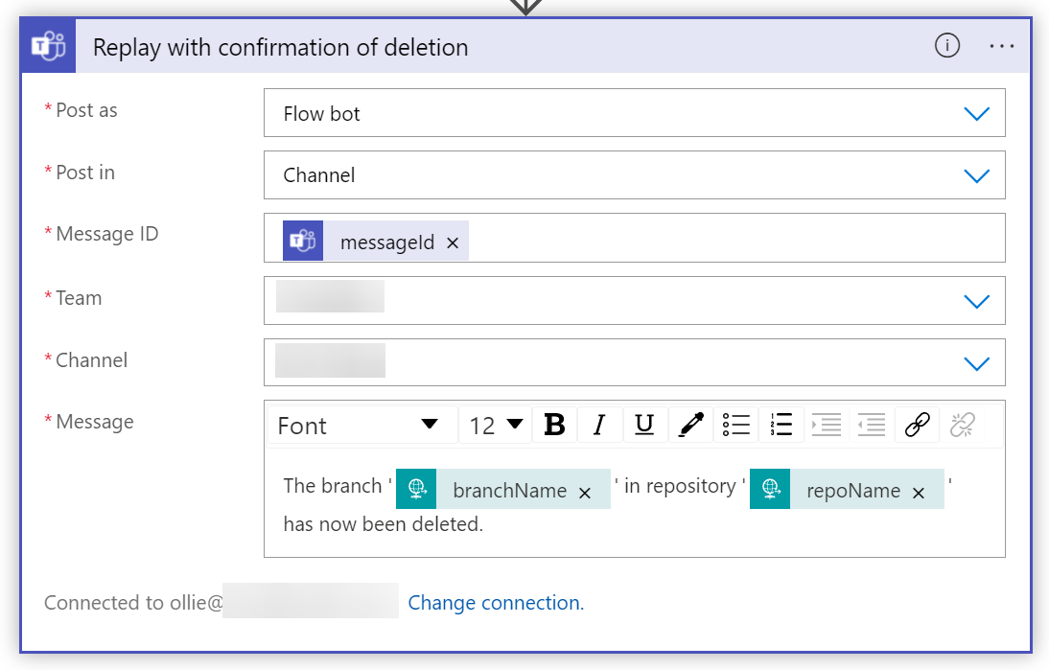Click the remove link icon
Screen dimensions: 1049x670
click(x=962, y=424)
